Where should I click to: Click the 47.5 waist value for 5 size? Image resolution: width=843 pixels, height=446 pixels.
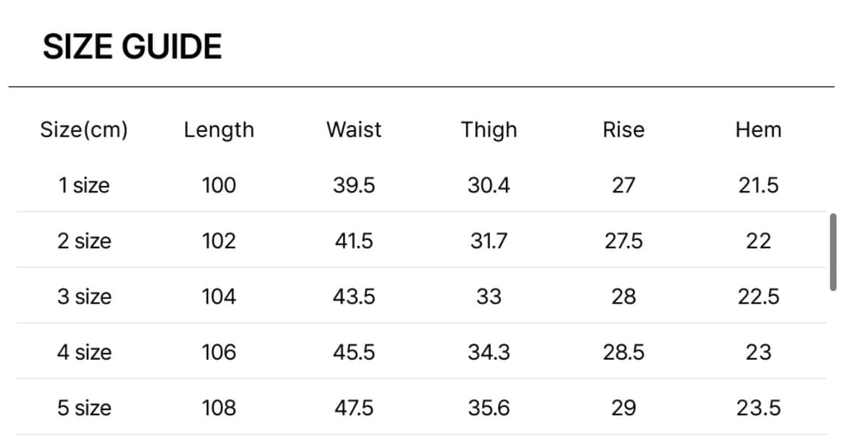[354, 408]
